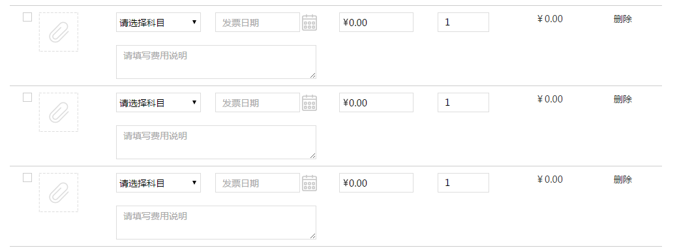Click 删除 link in the second row
The height and width of the screenshot is (248, 692).
pos(623,99)
